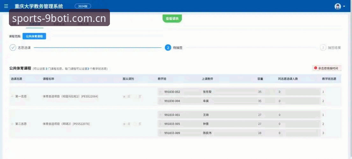The width and height of the screenshot is (352, 159).
Task: Click the 公共体育课程 section heading
Action: point(20,68)
